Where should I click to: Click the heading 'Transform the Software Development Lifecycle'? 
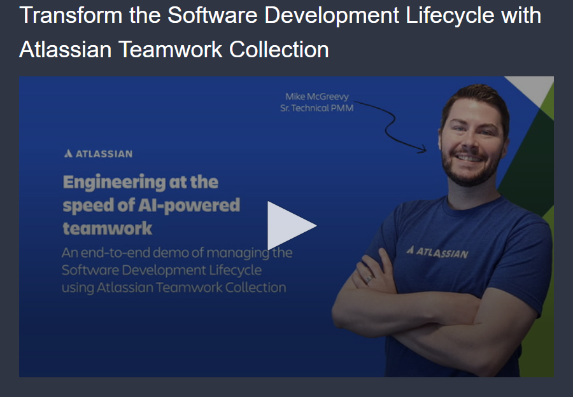(x=280, y=32)
